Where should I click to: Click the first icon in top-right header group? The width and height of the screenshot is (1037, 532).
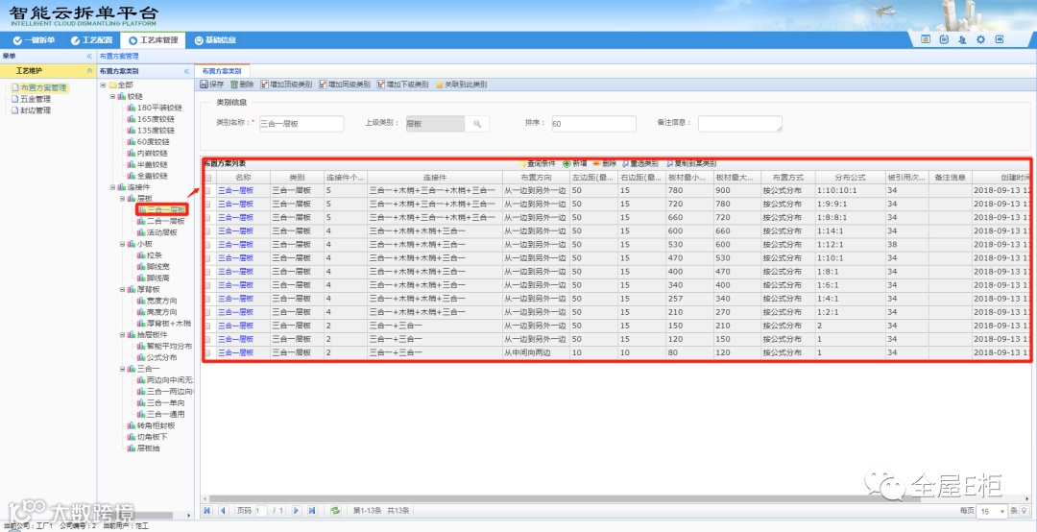click(926, 39)
